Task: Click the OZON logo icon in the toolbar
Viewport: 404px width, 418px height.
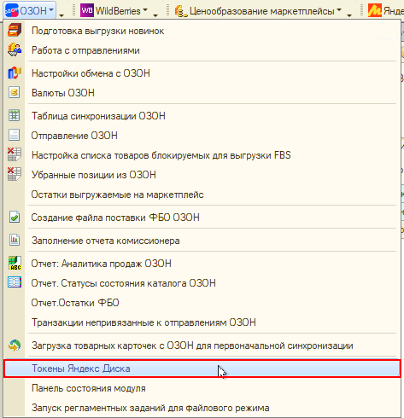Action: 12,10
